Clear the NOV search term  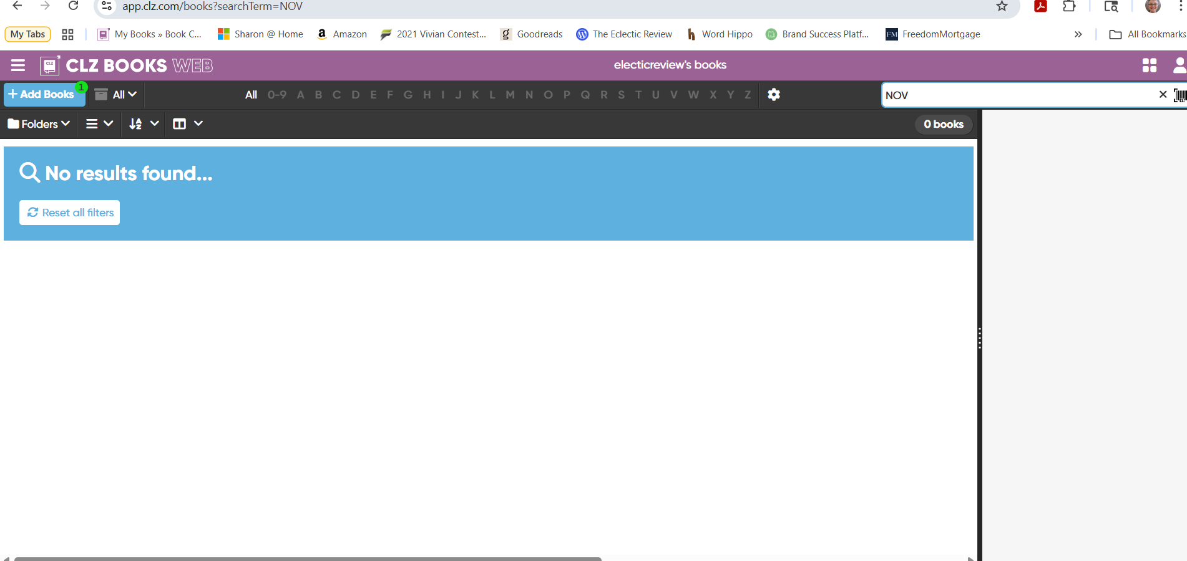pos(1163,95)
